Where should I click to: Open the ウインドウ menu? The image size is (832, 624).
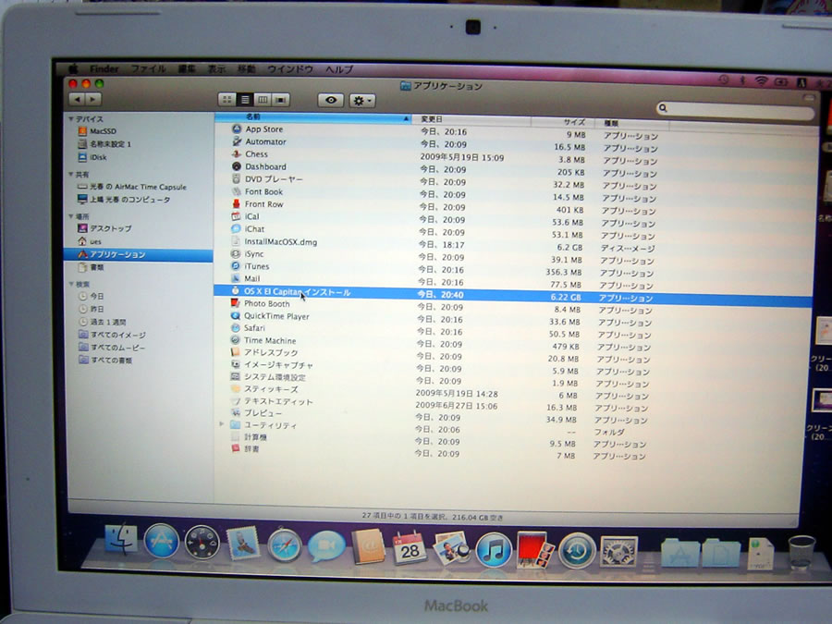click(x=289, y=69)
